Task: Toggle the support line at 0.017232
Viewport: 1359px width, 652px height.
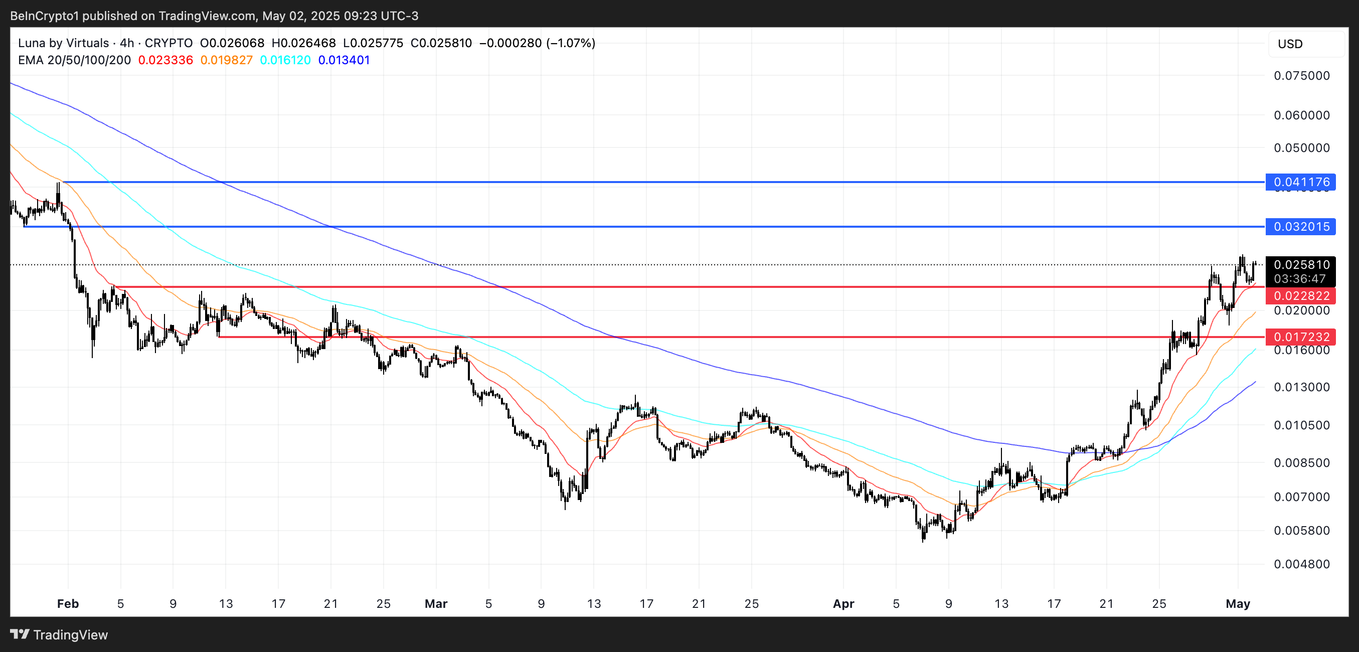Action: pos(1301,337)
